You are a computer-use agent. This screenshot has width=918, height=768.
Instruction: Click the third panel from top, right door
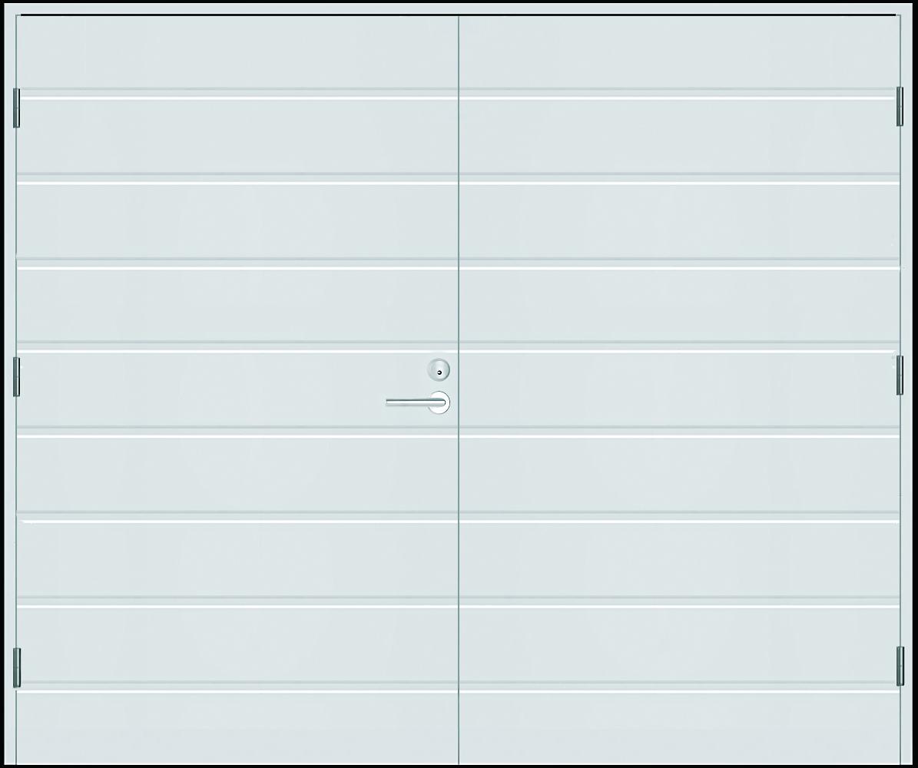tap(679, 221)
